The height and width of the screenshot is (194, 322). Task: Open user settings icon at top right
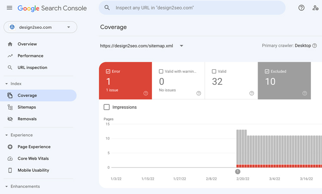click(315, 8)
